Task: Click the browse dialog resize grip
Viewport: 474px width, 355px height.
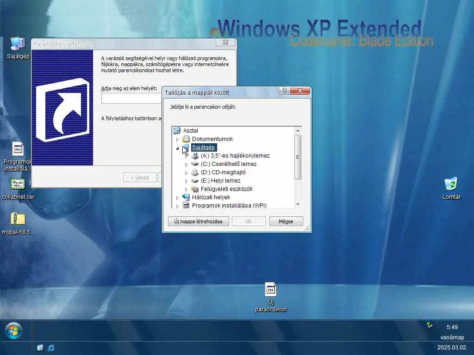Action: coord(307,228)
